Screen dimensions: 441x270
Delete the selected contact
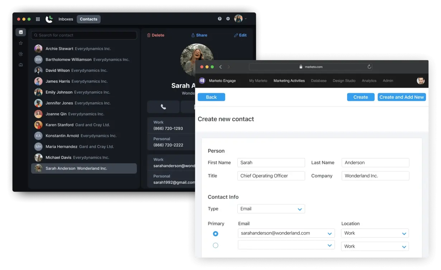pos(156,35)
